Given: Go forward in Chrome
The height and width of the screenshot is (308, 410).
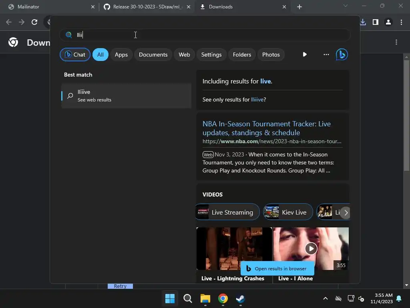Looking at the screenshot, I should pos(22,22).
